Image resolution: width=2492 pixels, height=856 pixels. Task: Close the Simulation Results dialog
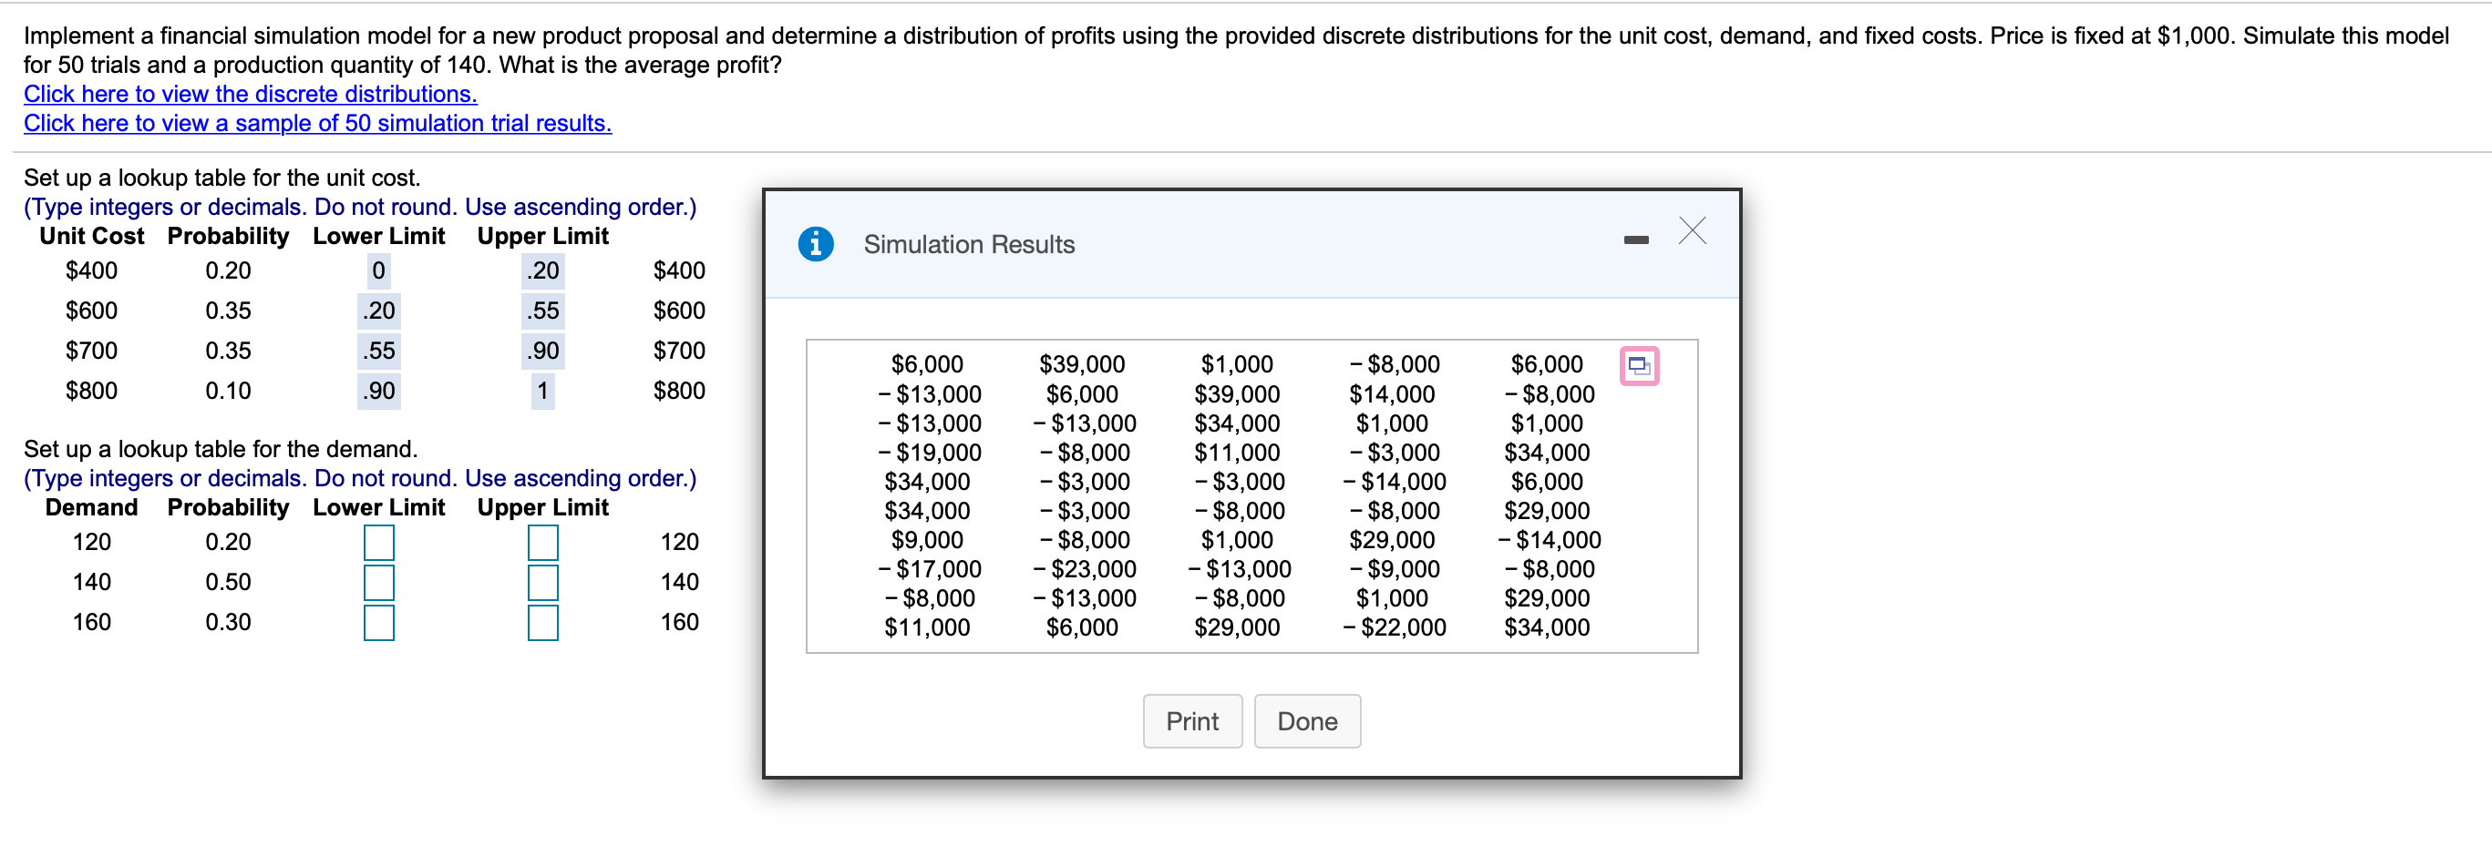click(1691, 231)
